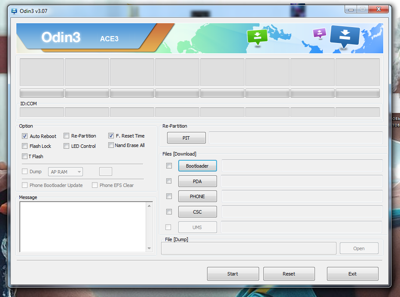Check the T Flash option
The image size is (400, 297).
pyautogui.click(x=25, y=156)
